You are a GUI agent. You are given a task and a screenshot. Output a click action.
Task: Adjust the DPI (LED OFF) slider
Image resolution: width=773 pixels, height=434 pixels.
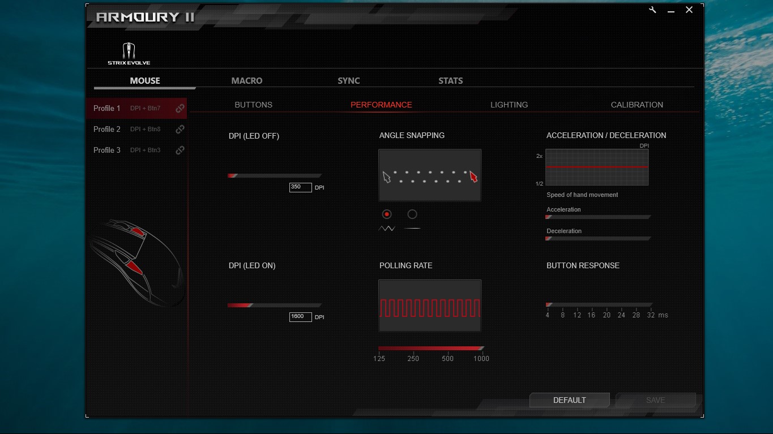tap(275, 175)
